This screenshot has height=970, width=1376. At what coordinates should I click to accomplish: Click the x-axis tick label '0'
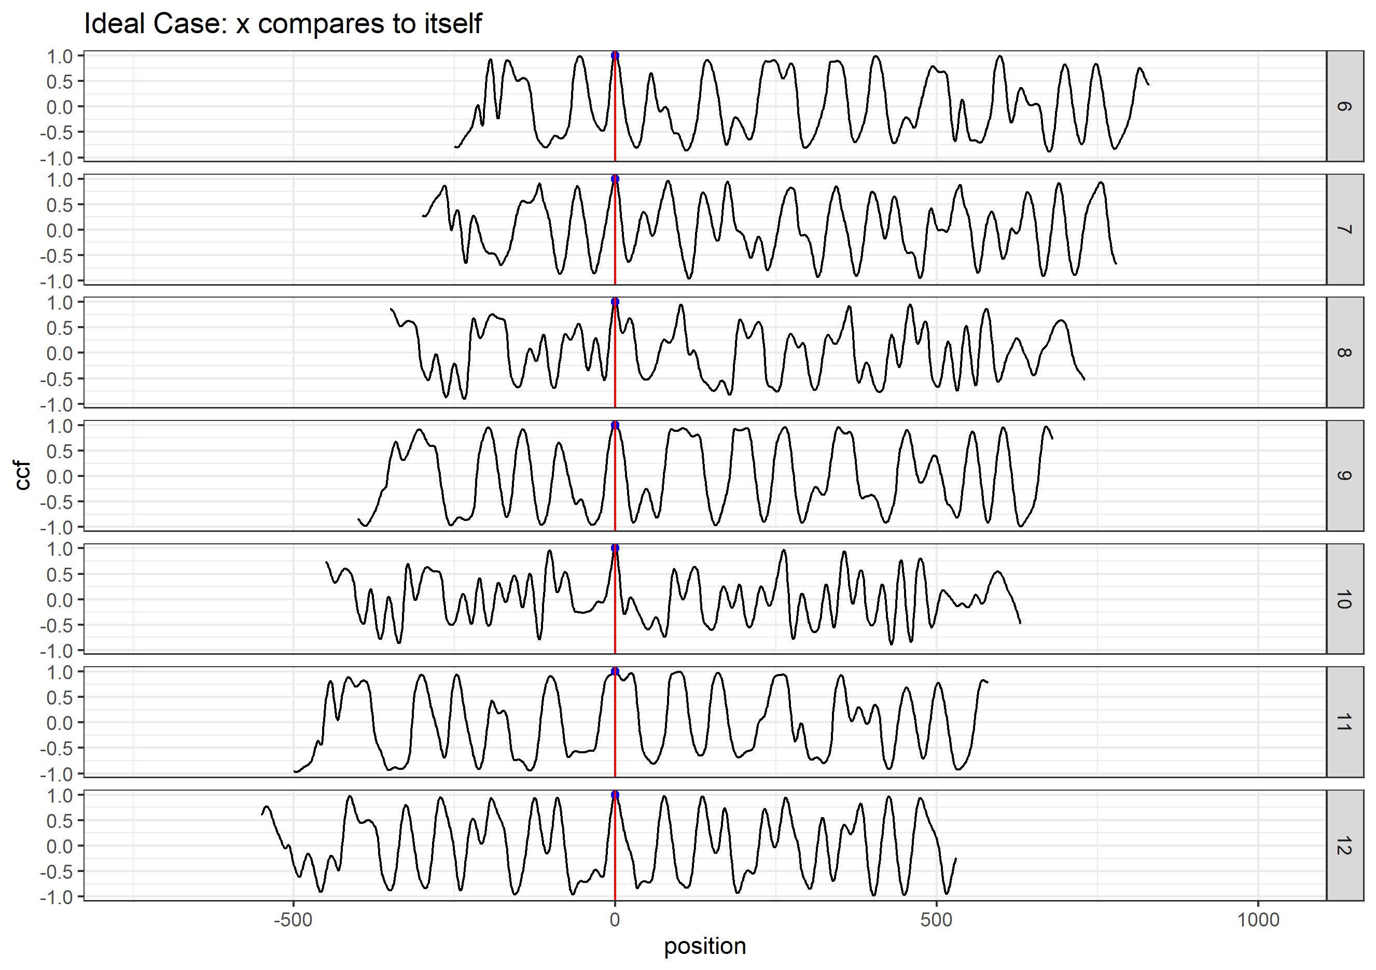pos(615,920)
